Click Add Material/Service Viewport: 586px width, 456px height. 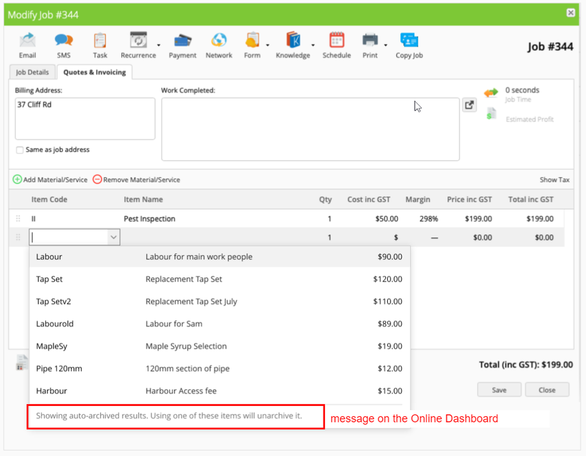coord(50,179)
